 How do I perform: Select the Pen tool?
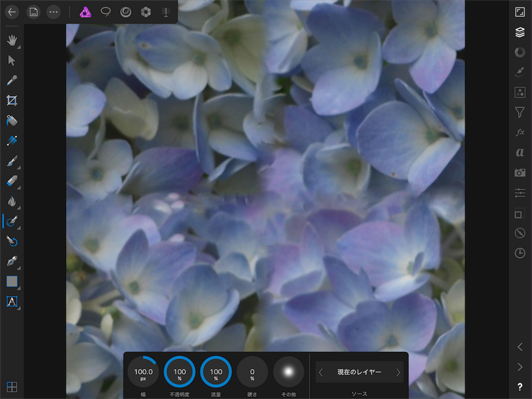(12, 261)
